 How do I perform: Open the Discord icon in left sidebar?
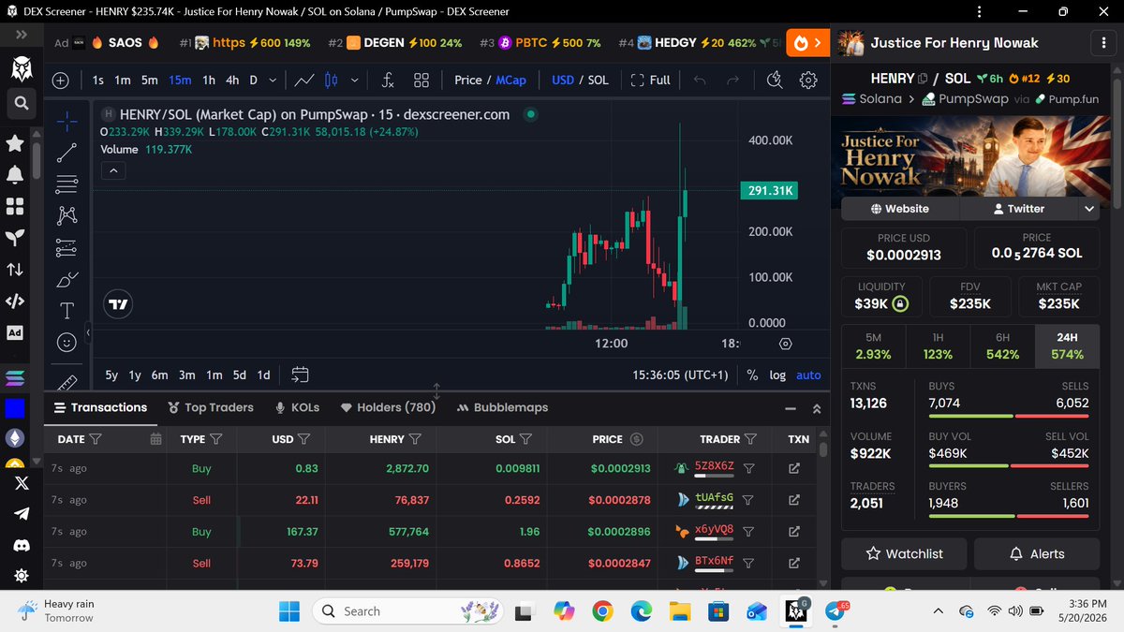22,545
